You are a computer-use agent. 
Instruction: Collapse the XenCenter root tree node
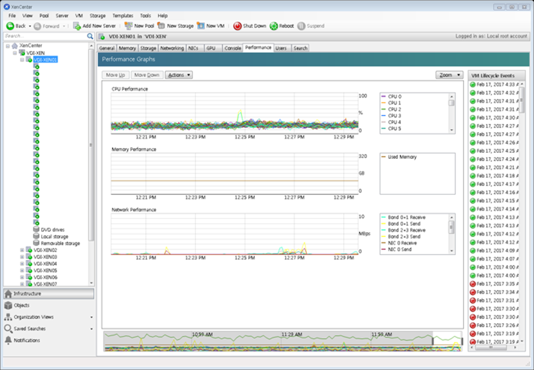click(8, 46)
